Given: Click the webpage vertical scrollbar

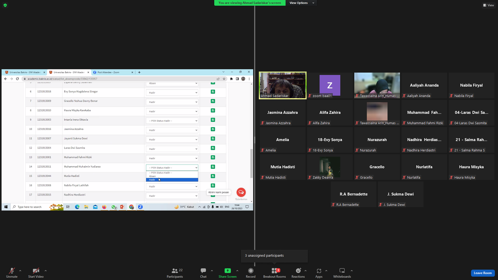Looking at the screenshot, I should 251,163.
